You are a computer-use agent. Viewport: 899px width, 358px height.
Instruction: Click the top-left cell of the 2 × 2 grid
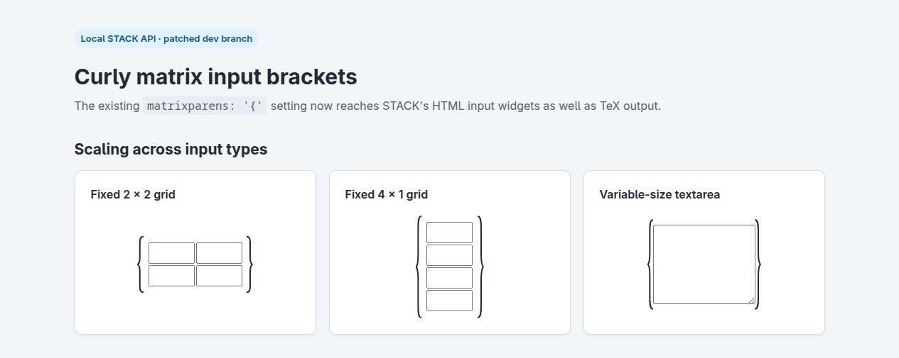tap(171, 253)
